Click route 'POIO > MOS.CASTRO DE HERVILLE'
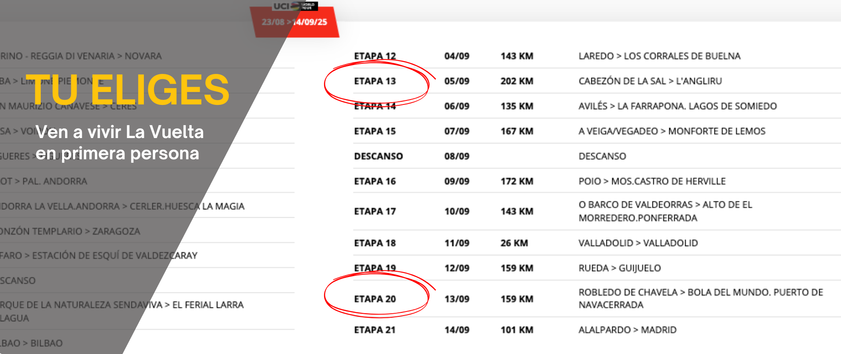The width and height of the screenshot is (841, 354). 652,181
